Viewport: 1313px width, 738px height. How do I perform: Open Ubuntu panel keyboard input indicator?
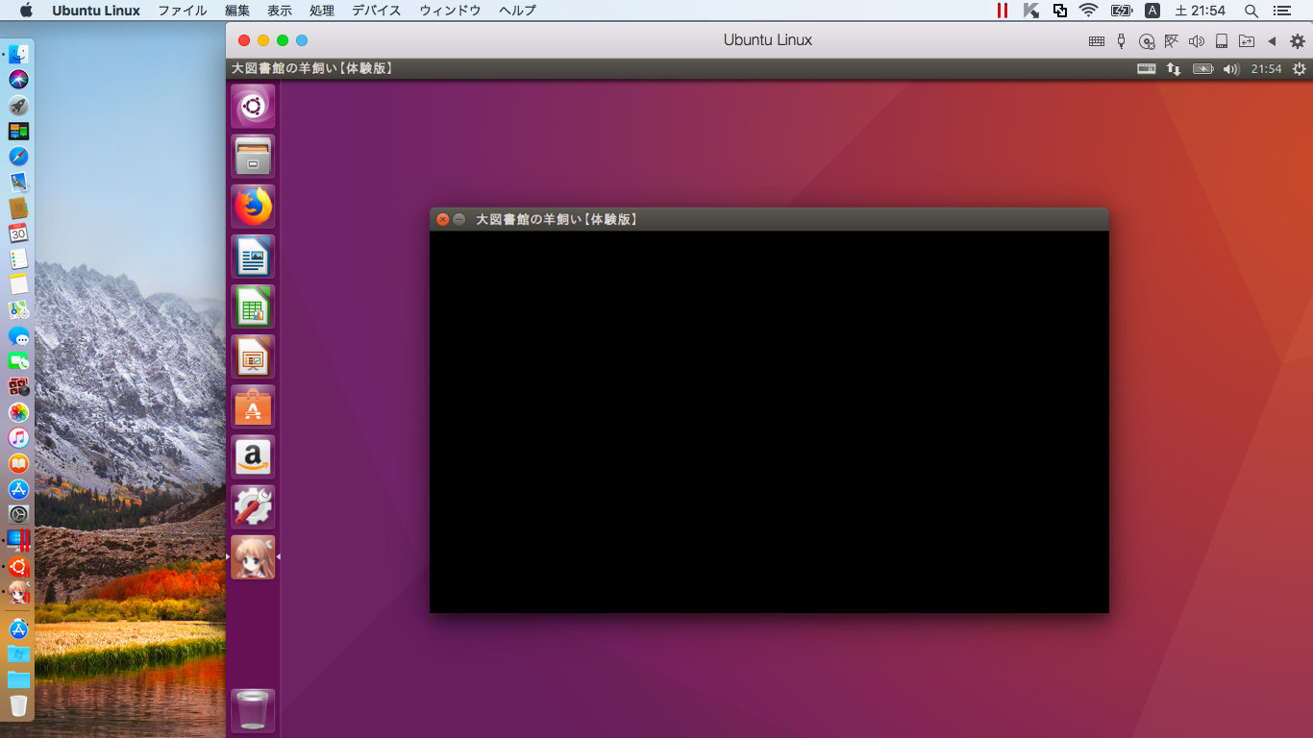[1146, 69]
